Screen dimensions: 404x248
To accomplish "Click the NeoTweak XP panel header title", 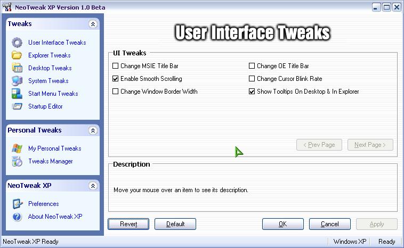I will tap(29, 186).
